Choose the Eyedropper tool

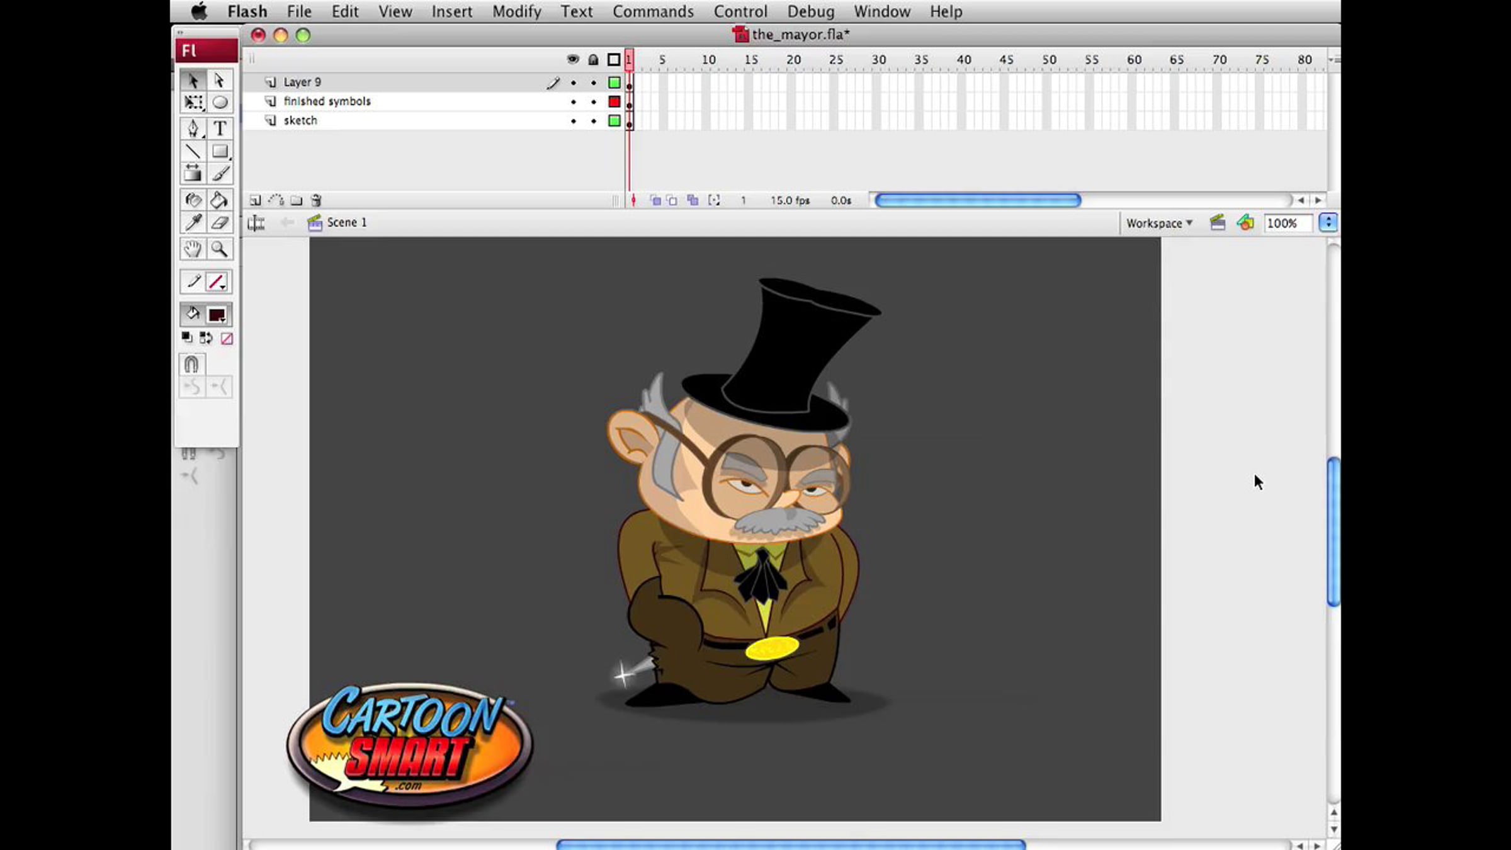coord(193,223)
